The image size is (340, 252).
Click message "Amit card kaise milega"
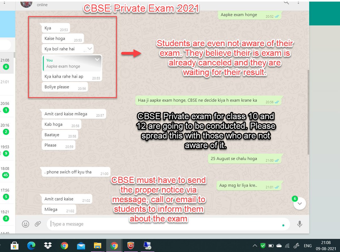(74, 114)
